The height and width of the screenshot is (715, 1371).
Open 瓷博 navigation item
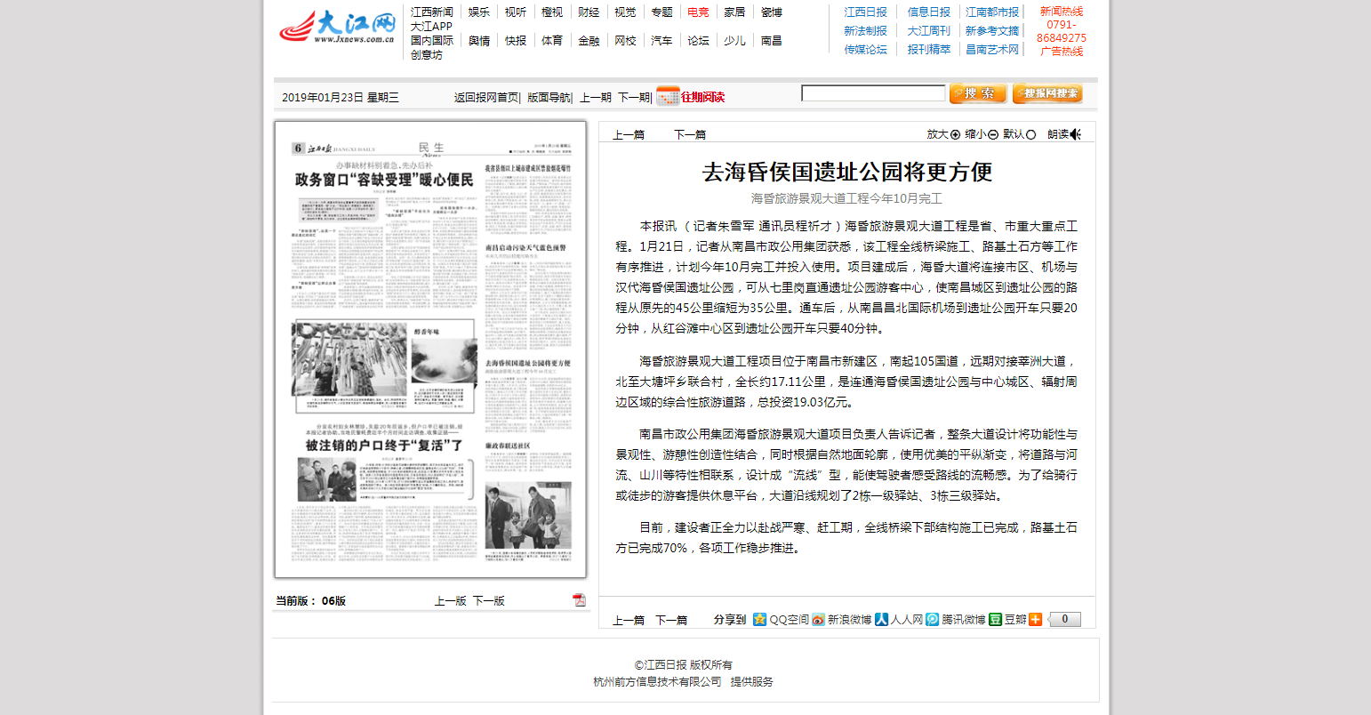[771, 12]
